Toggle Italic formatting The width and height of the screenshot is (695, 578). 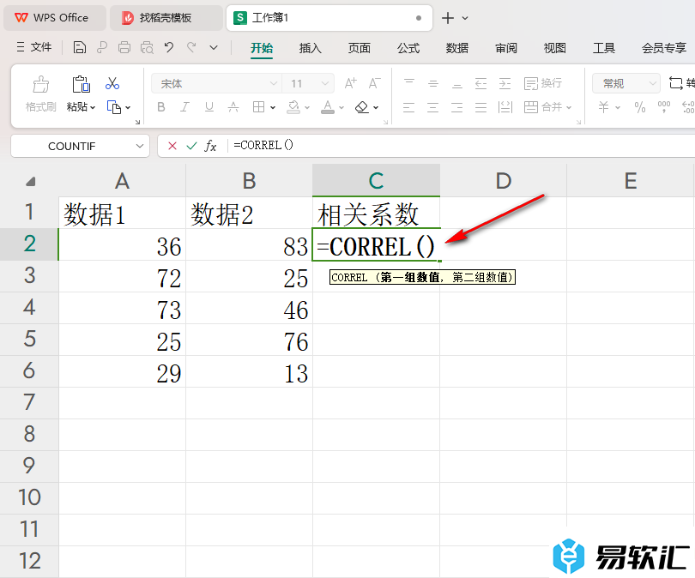point(184,107)
